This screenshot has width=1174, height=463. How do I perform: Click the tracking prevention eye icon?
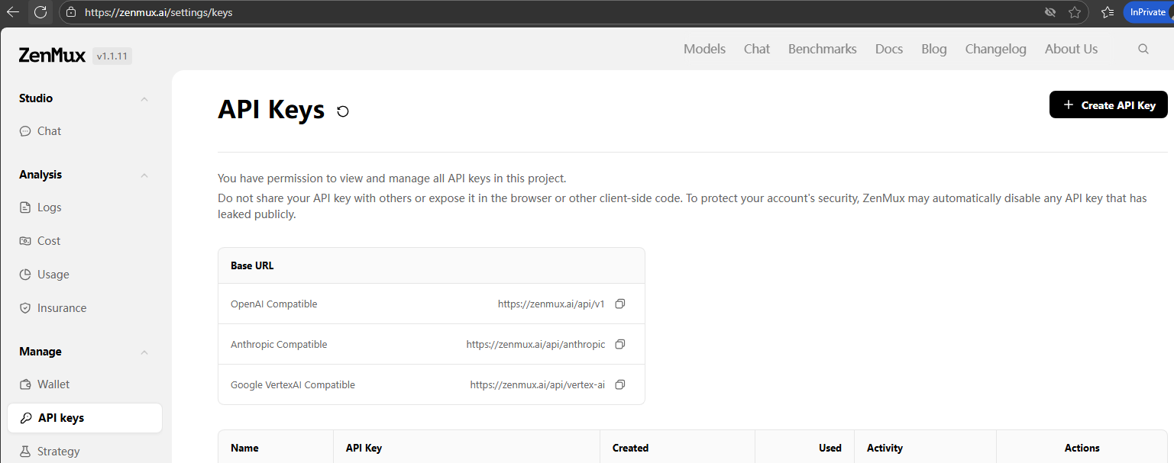click(x=1050, y=12)
